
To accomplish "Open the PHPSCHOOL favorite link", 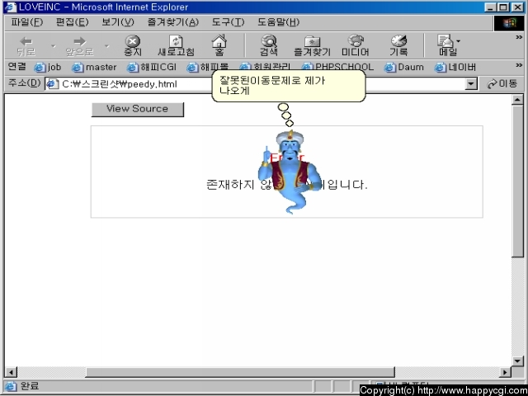I will click(337, 68).
